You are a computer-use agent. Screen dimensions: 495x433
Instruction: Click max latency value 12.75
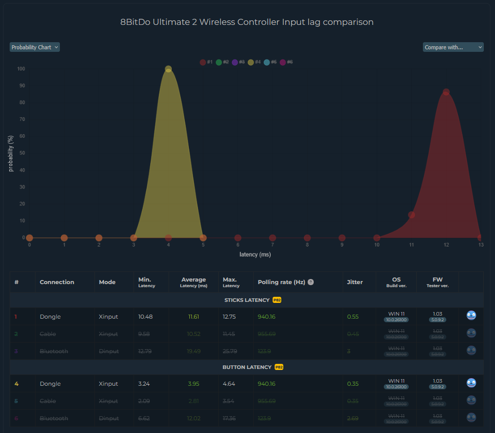coord(229,317)
